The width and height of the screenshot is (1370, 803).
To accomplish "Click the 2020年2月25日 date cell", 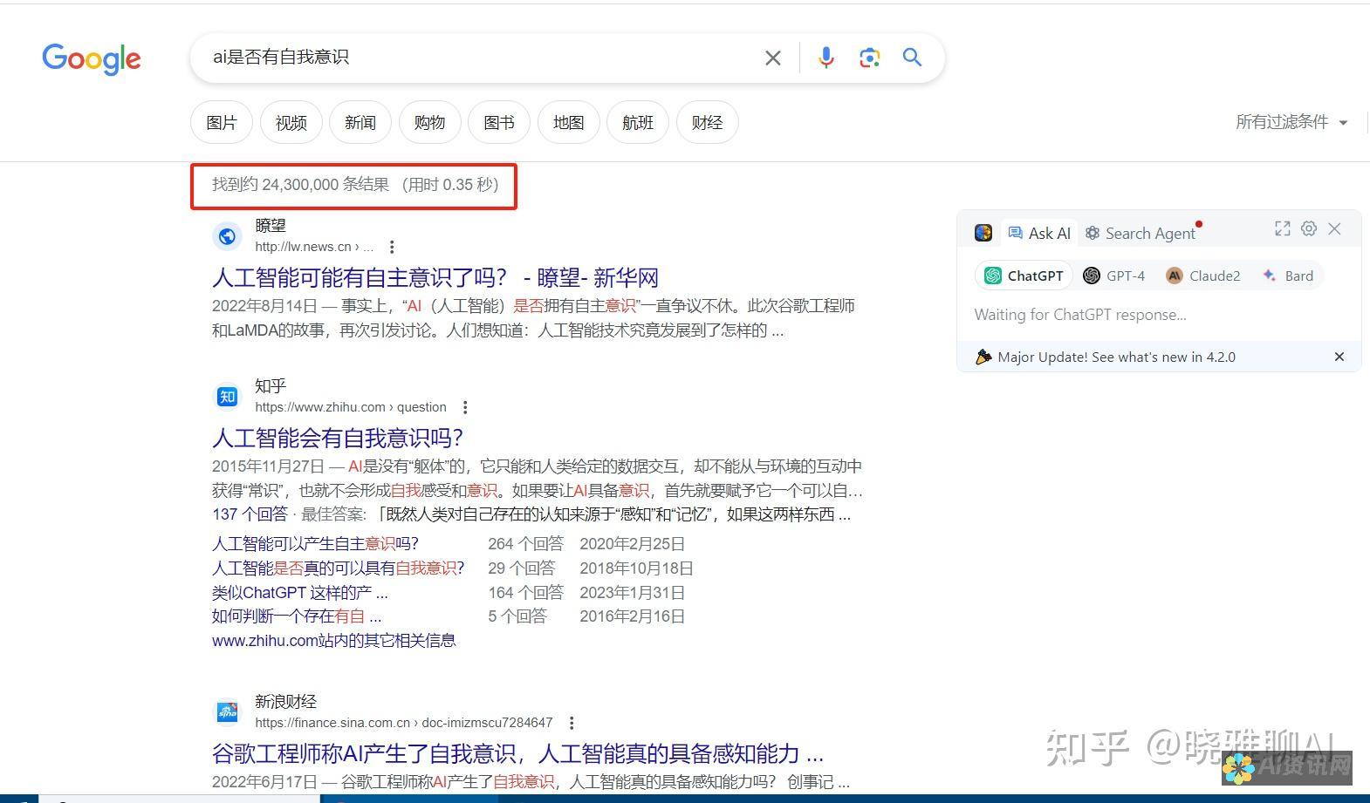I will click(x=632, y=544).
